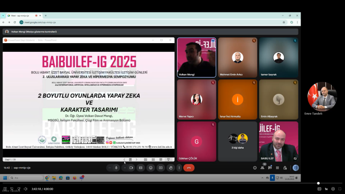Select tamer bayrak participant tile

pyautogui.click(x=279, y=57)
